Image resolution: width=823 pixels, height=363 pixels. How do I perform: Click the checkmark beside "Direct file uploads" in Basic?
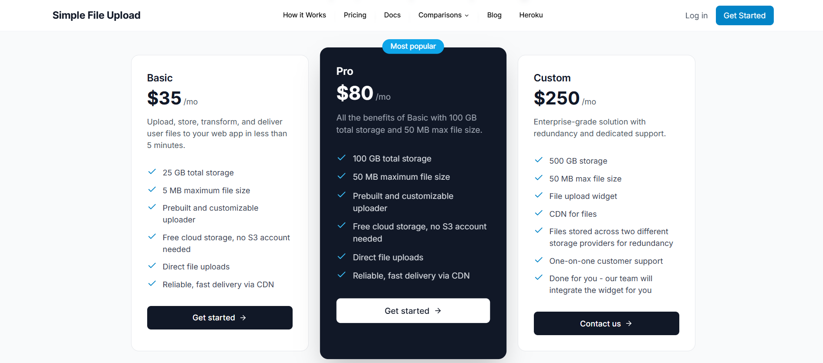tap(152, 266)
